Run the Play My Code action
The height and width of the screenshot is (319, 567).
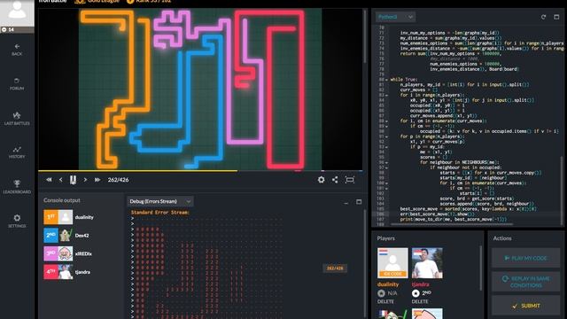click(x=525, y=258)
